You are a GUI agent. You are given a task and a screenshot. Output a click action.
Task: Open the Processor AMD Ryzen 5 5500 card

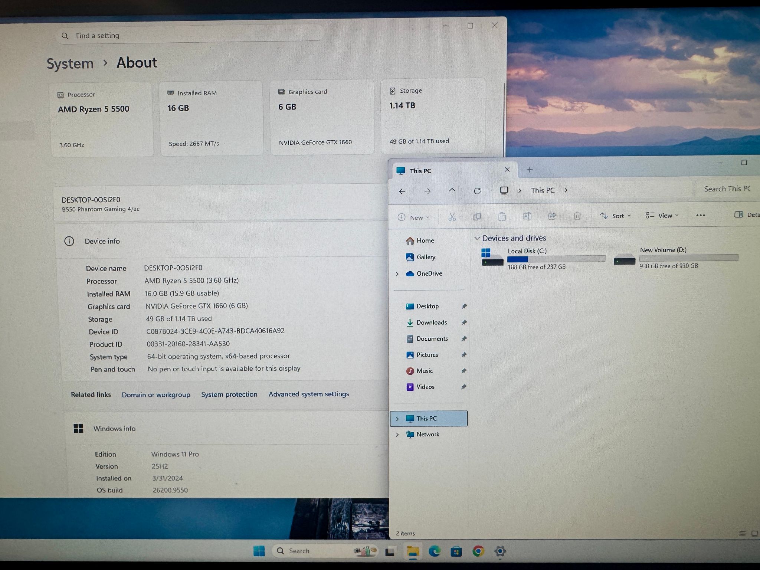[x=102, y=119]
